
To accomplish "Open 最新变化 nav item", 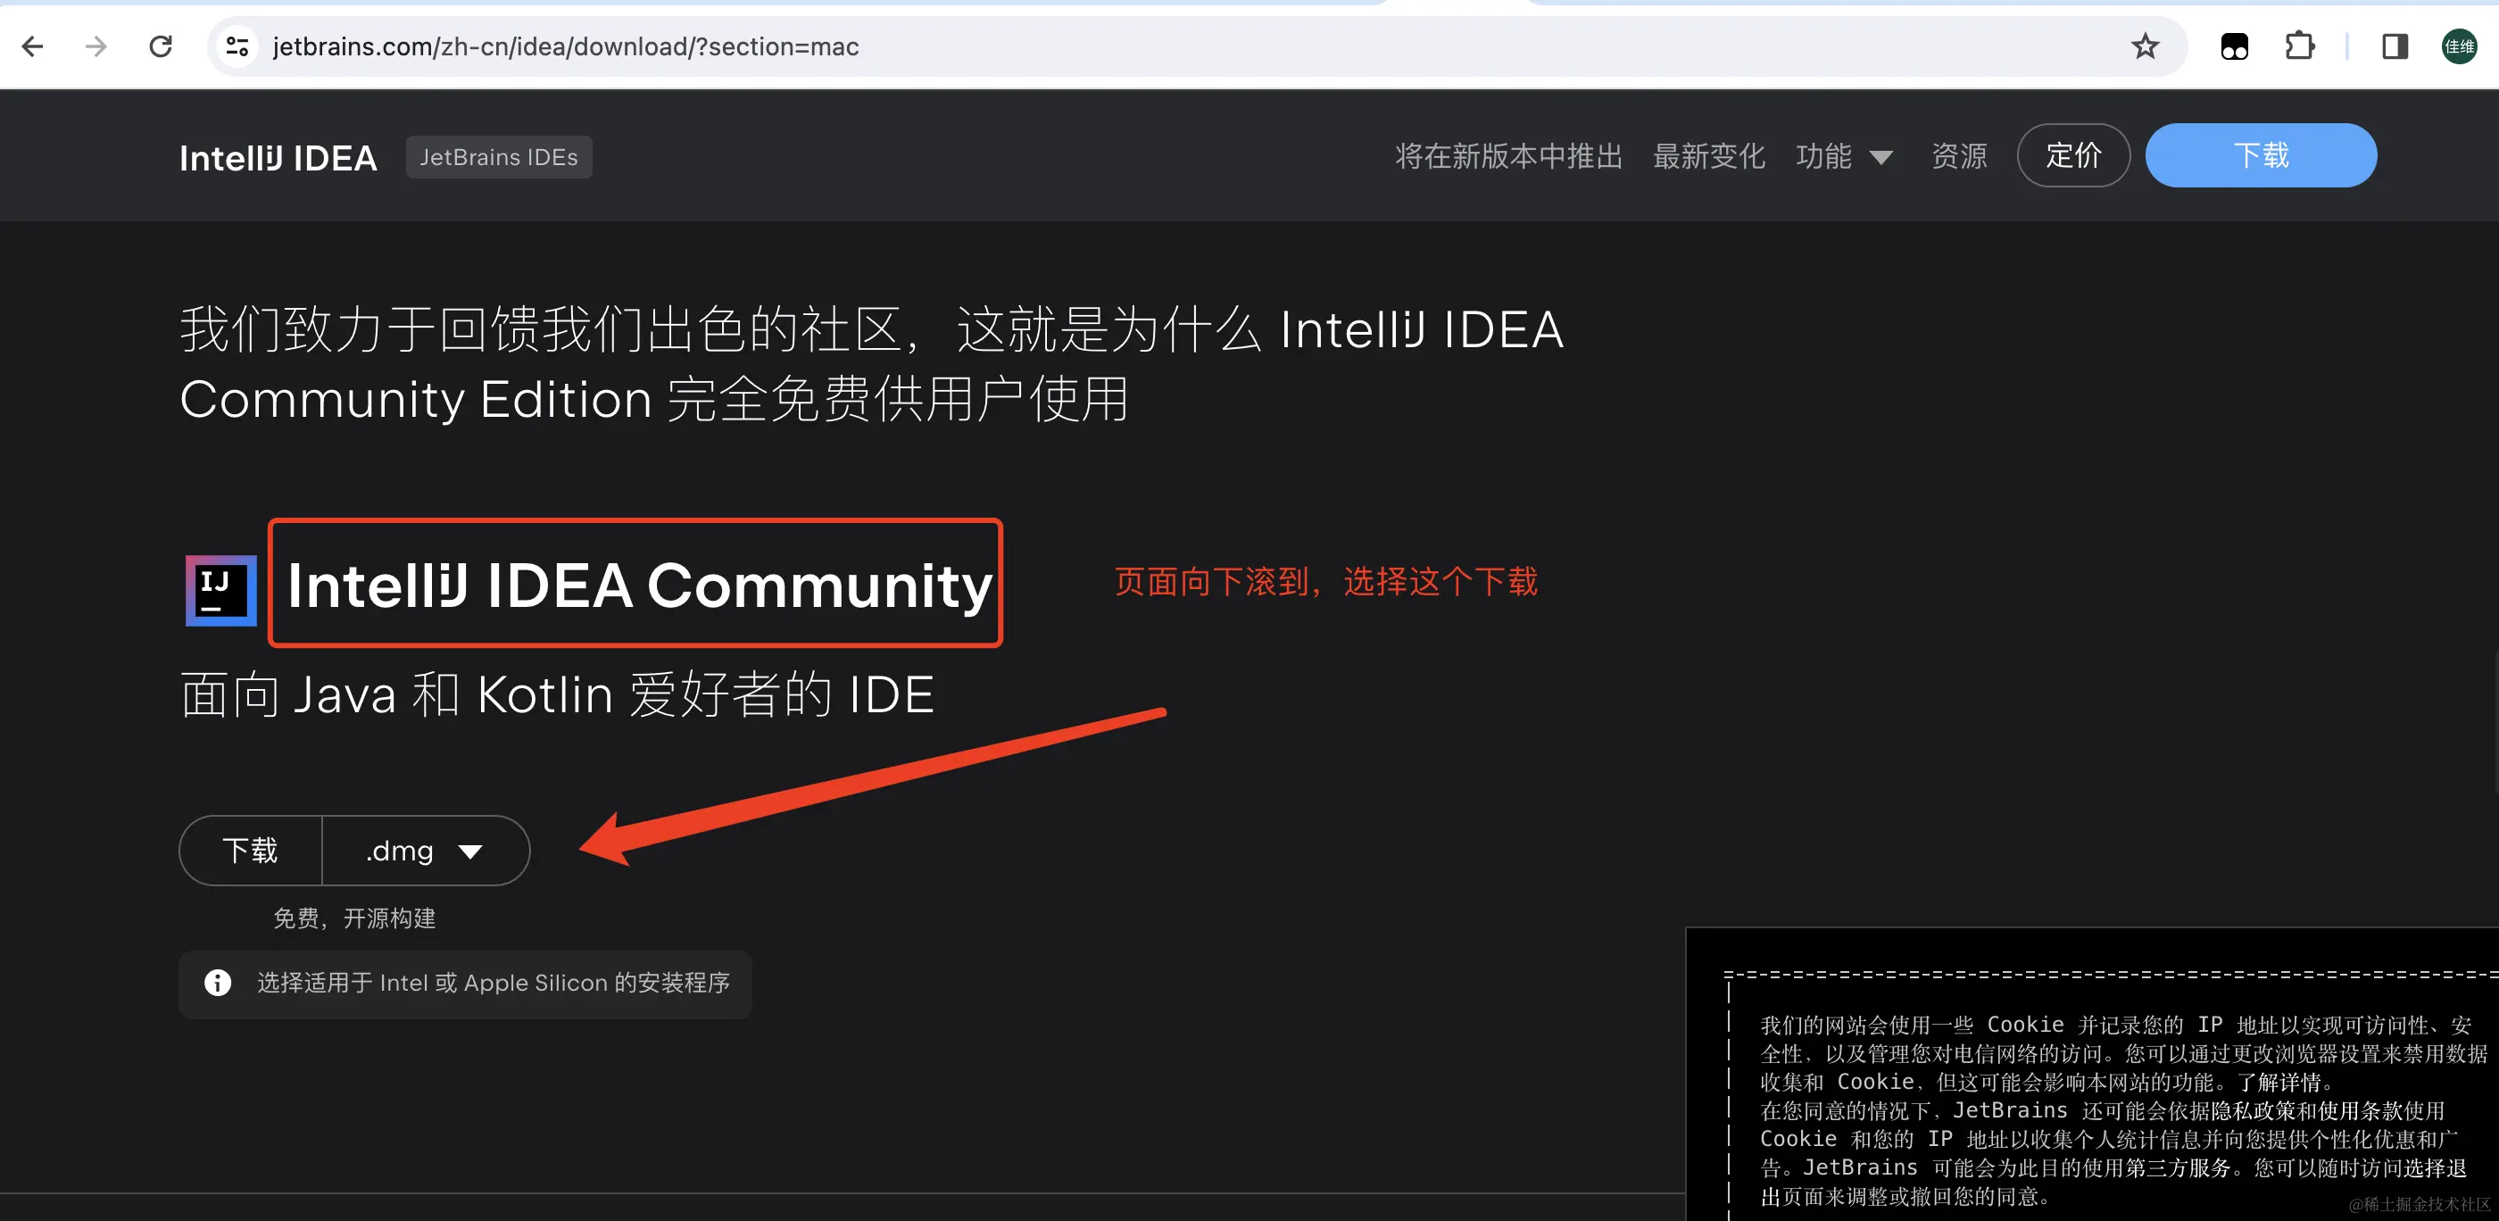I will pos(1708,156).
